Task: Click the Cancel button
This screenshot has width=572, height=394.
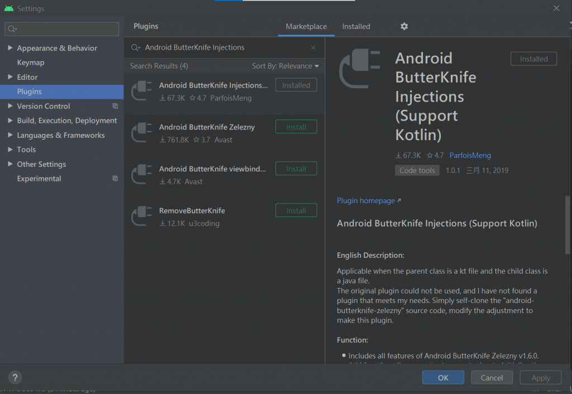Action: pyautogui.click(x=492, y=378)
